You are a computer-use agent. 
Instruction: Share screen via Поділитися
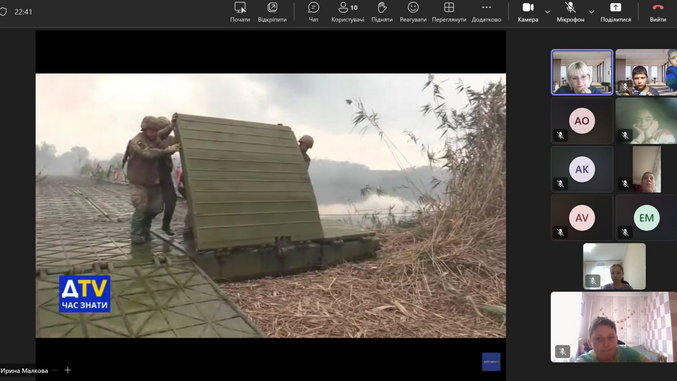point(615,12)
